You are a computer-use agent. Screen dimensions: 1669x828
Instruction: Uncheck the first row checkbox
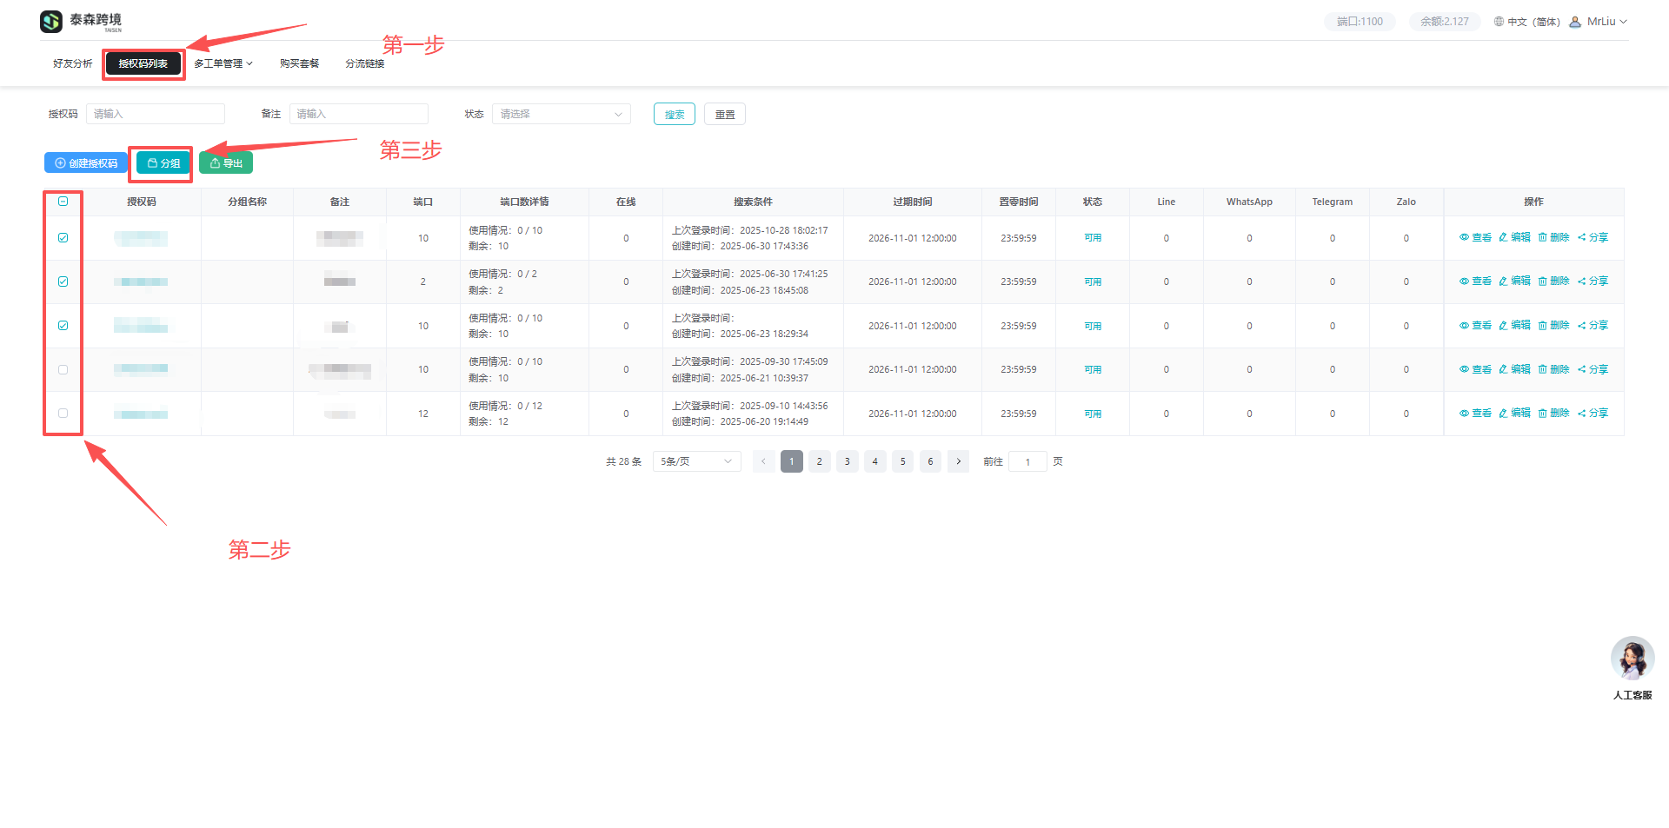(x=63, y=238)
